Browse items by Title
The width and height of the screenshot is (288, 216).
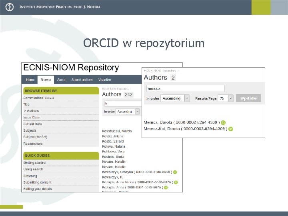(x=26, y=104)
